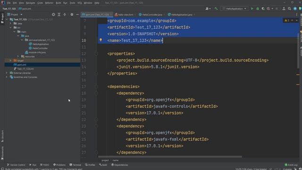Open TODO tool window
The image size is (302, 170).
44,165
